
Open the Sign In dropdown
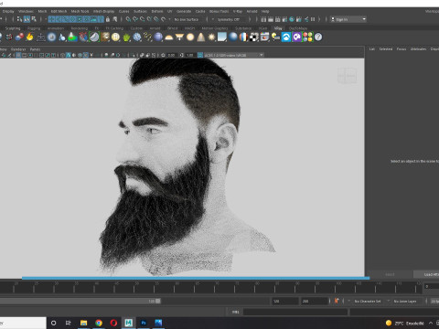click(348, 19)
